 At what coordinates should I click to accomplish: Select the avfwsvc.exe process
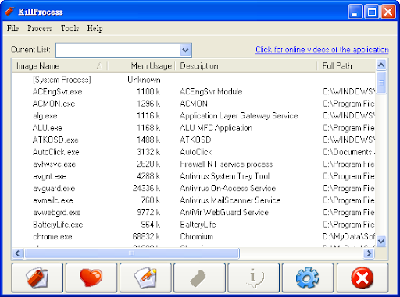(x=194, y=164)
